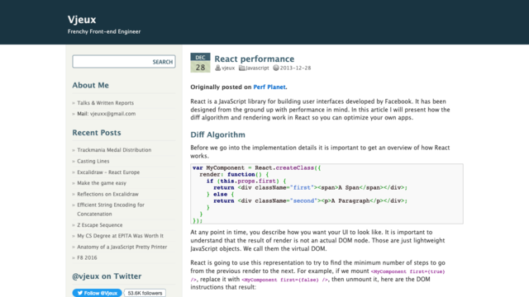Open Anatomy of a JavaScript Pretty Printer
Image resolution: width=529 pixels, height=297 pixels.
tap(122, 247)
